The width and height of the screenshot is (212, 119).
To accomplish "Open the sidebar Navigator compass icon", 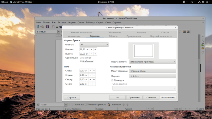I will [203, 52].
